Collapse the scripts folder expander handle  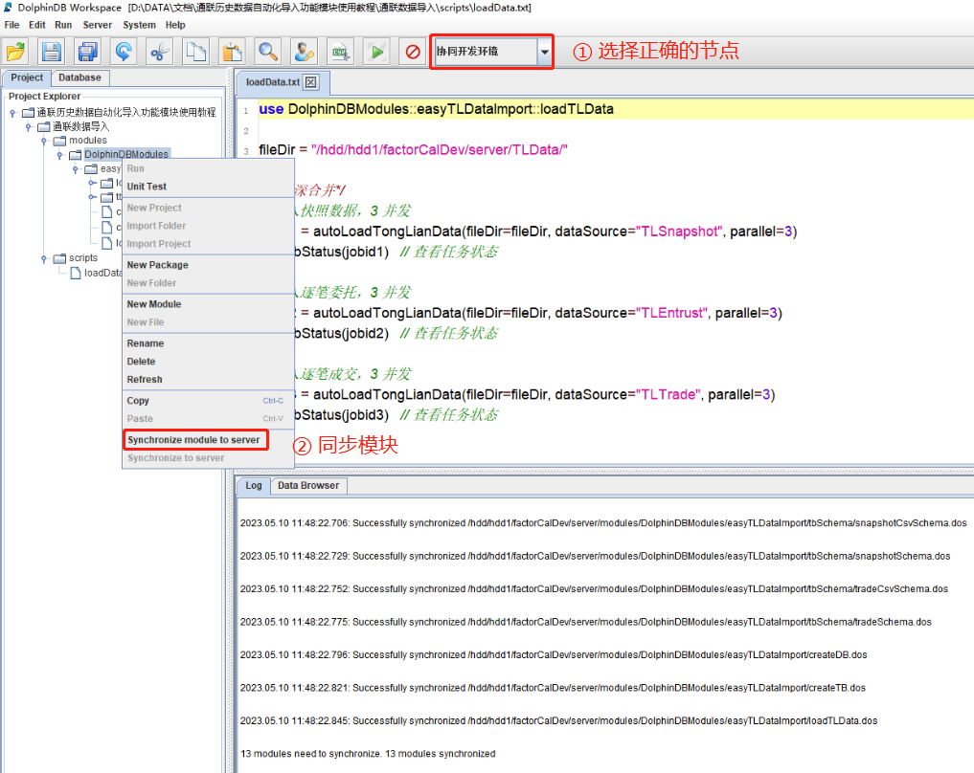click(x=44, y=258)
